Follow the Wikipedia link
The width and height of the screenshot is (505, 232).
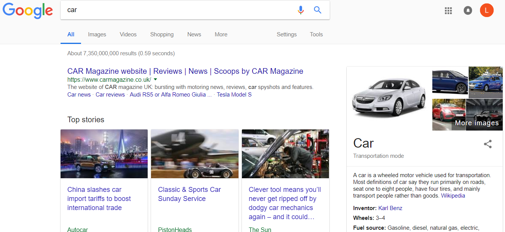(x=453, y=196)
